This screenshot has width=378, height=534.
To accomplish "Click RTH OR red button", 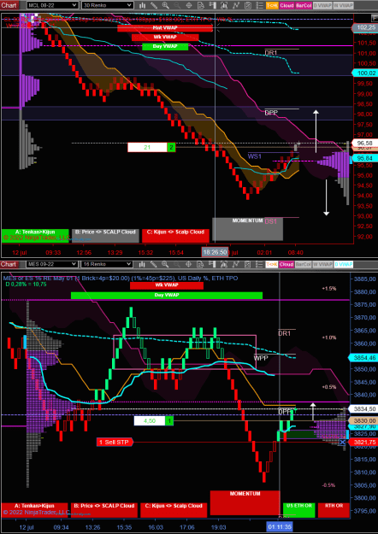I will pos(334,510).
